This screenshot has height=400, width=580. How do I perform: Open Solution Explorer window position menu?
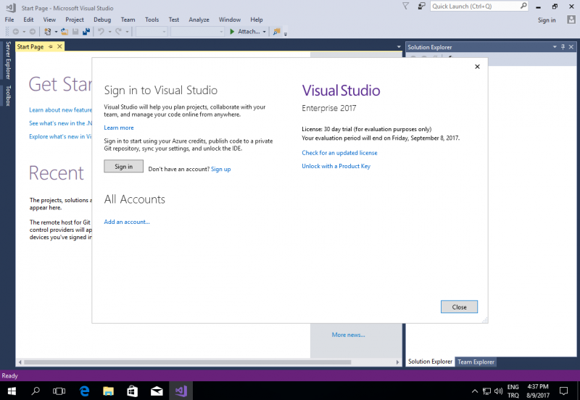click(x=555, y=47)
